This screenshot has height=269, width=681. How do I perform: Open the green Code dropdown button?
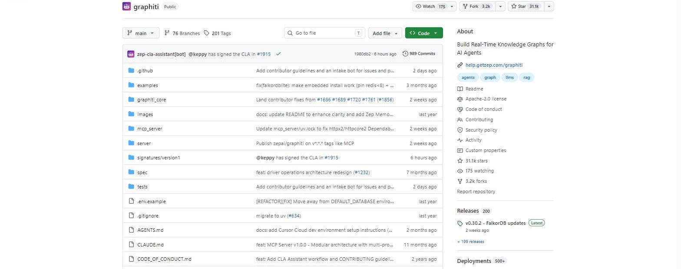tap(424, 33)
